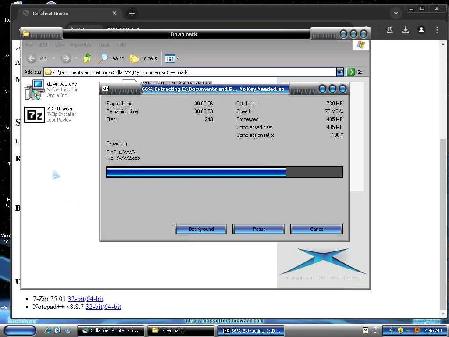
Task: Open Chrome downloads icon
Action: pos(406,30)
